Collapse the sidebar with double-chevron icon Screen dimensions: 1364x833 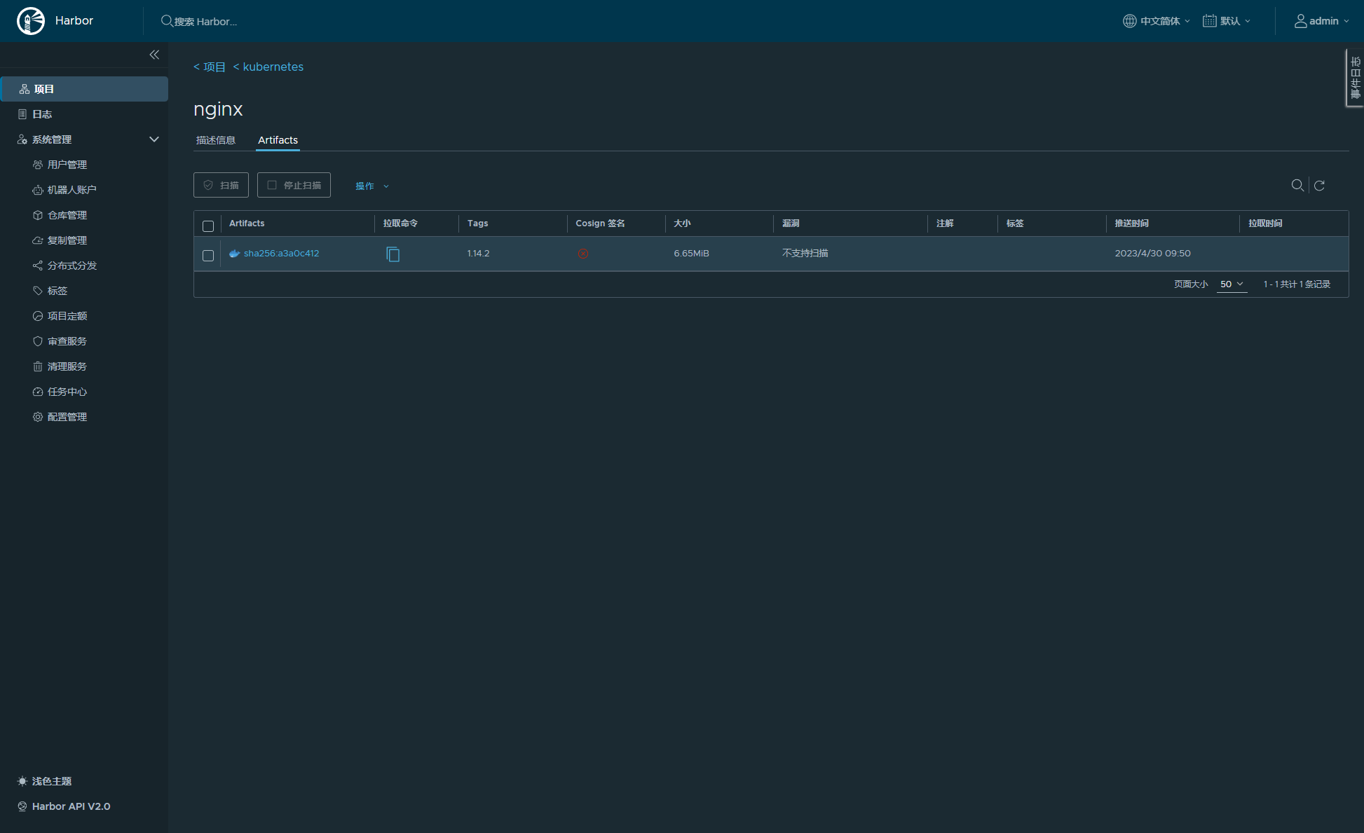154,55
